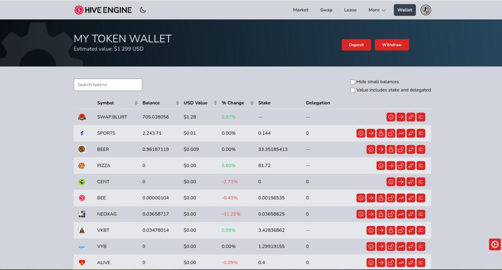Image resolution: width=502 pixels, height=270 pixels.
Task: Focus the Search tokens field
Action: (x=108, y=85)
